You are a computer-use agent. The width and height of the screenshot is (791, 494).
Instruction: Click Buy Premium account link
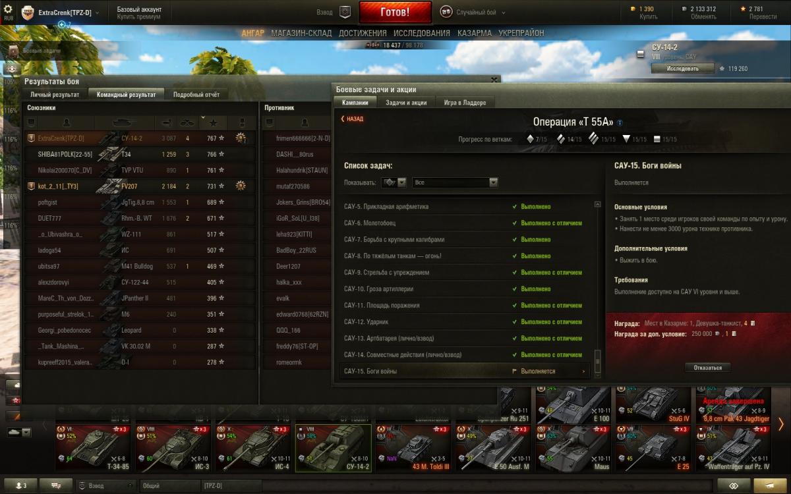[140, 17]
